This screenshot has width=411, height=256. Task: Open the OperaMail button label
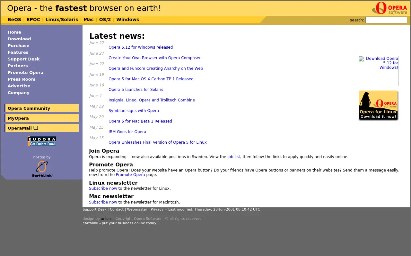point(20,128)
